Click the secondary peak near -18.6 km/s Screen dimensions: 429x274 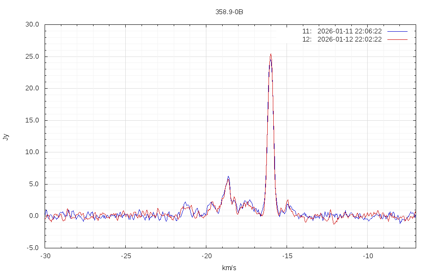point(228,177)
